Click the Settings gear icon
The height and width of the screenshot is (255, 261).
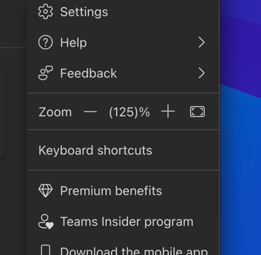[x=45, y=11]
